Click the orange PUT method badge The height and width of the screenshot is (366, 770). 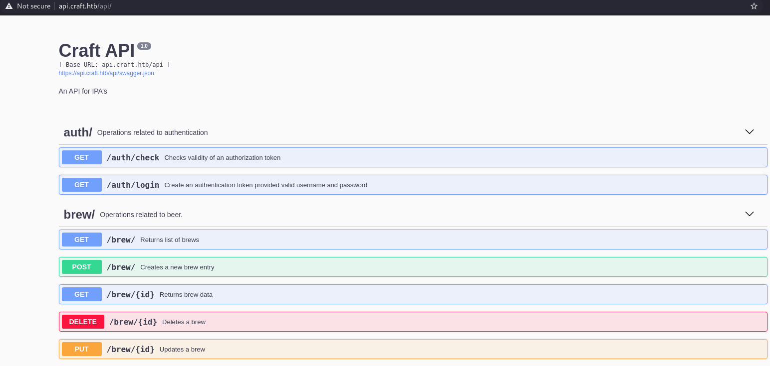coord(81,349)
